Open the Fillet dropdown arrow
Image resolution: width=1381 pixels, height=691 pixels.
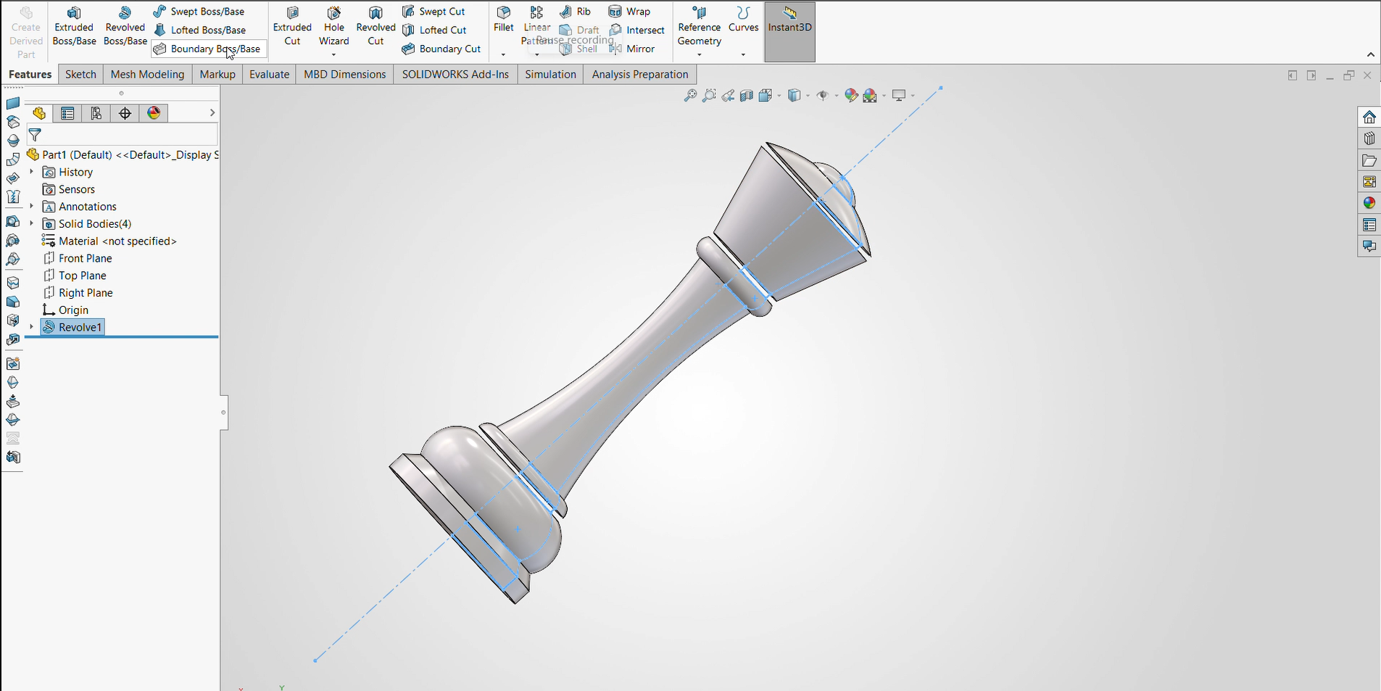[503, 54]
